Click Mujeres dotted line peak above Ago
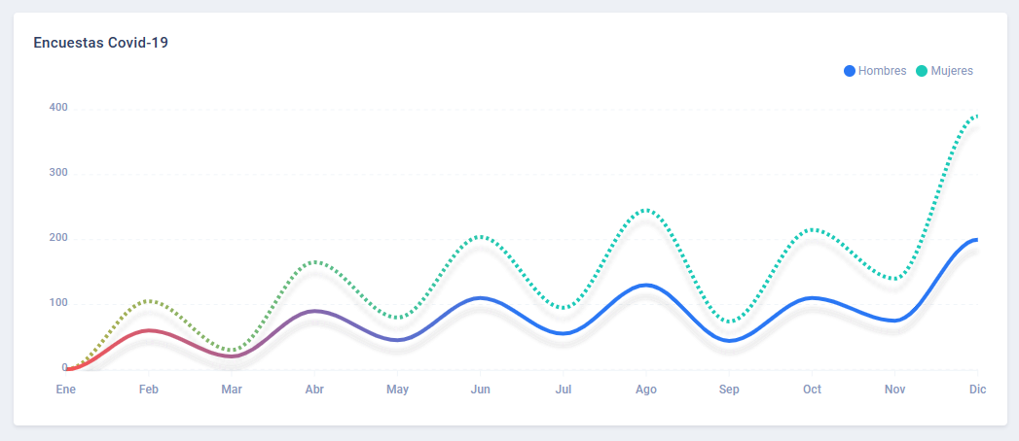Viewport: 1019px width, 441px height. (x=645, y=210)
